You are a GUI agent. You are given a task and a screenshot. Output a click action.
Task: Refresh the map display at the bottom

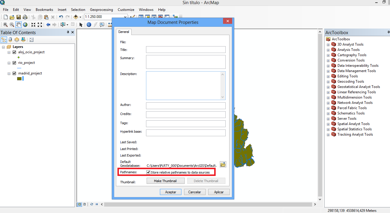click(92, 204)
